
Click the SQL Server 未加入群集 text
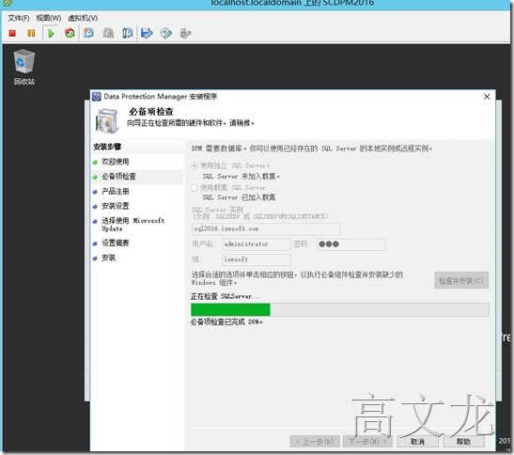click(x=241, y=177)
